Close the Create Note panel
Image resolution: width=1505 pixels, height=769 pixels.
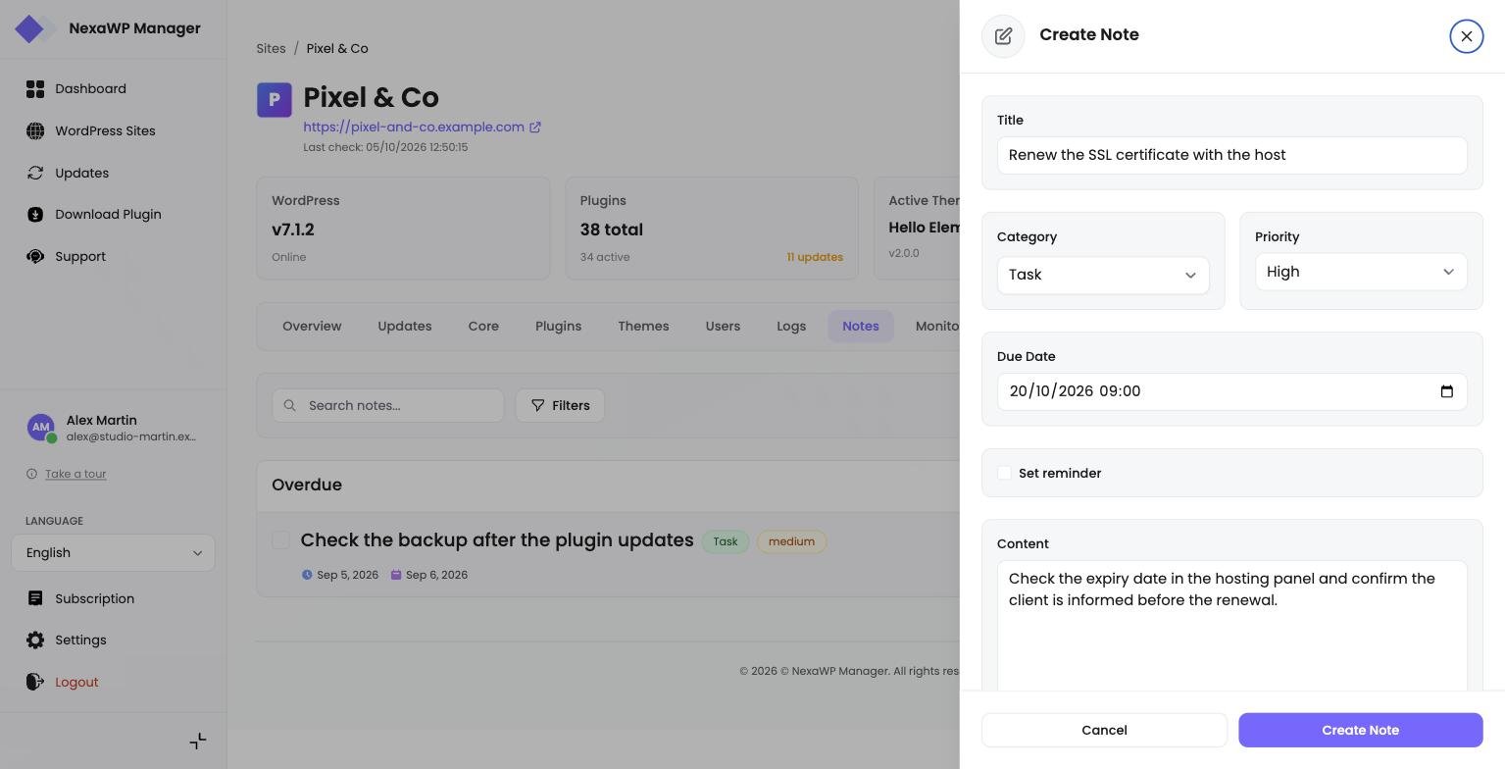click(x=1466, y=36)
